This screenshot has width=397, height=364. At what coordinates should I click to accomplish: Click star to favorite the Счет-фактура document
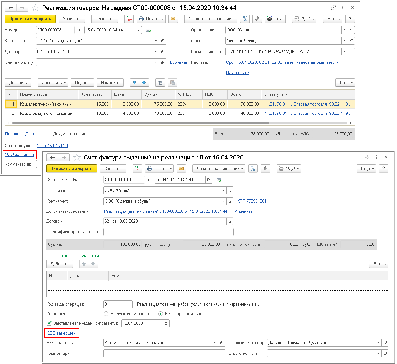tap(77, 158)
